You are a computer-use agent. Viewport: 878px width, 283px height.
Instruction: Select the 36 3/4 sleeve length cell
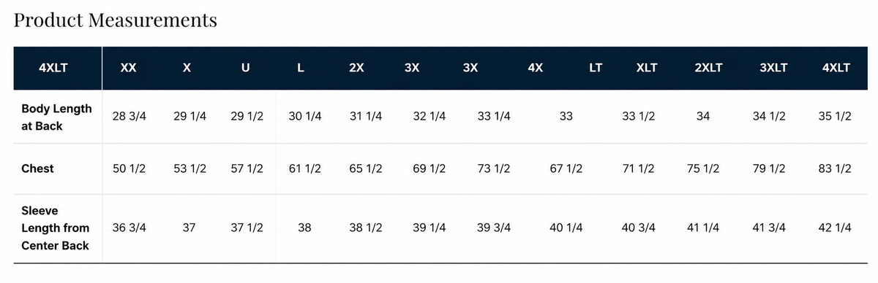[130, 228]
